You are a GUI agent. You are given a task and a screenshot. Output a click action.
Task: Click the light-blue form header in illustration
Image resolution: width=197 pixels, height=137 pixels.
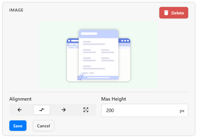(98, 34)
